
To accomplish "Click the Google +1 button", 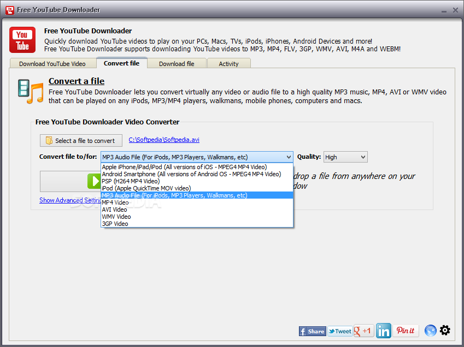I will click(363, 331).
